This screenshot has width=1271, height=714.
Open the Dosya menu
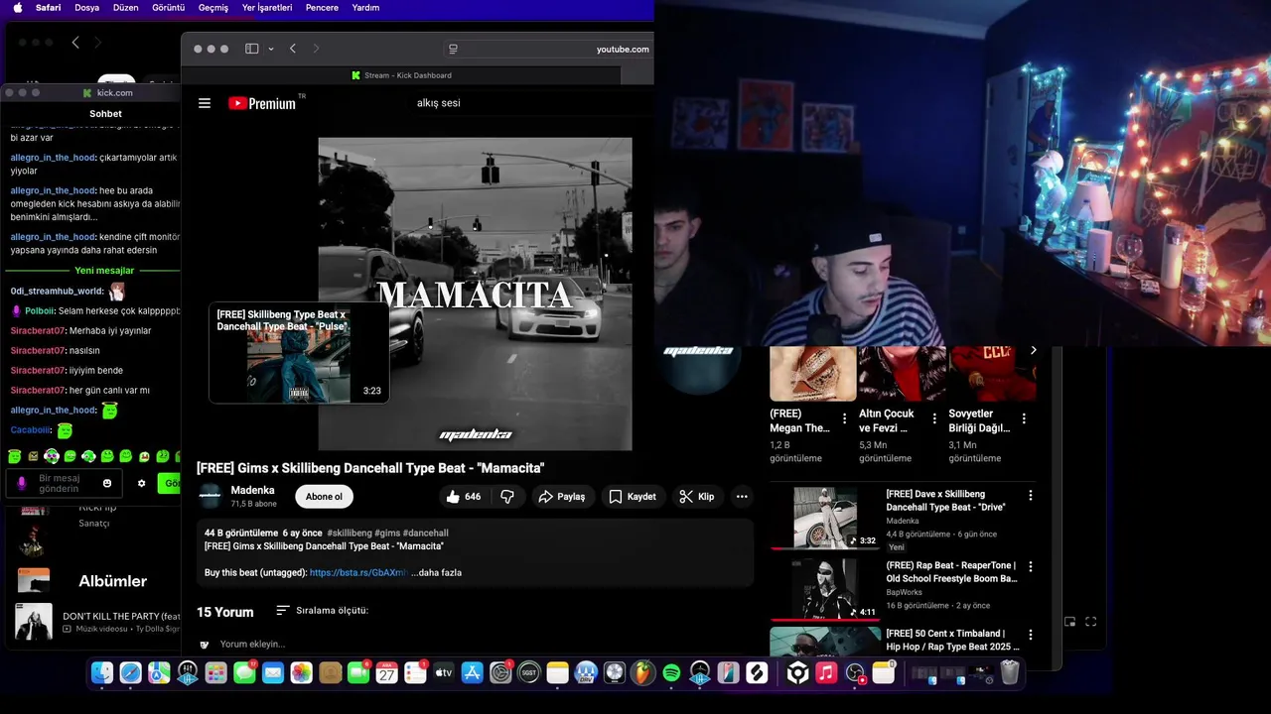click(x=86, y=7)
